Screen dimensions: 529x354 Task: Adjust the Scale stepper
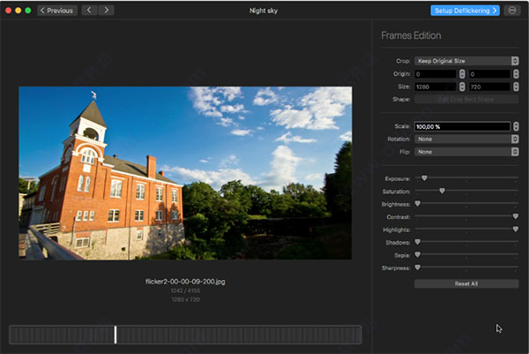[516, 126]
